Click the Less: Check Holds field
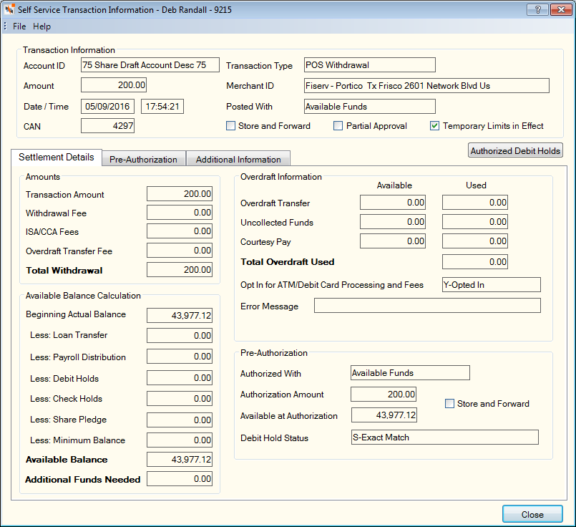Viewport: 576px width, 527px height. (x=180, y=398)
